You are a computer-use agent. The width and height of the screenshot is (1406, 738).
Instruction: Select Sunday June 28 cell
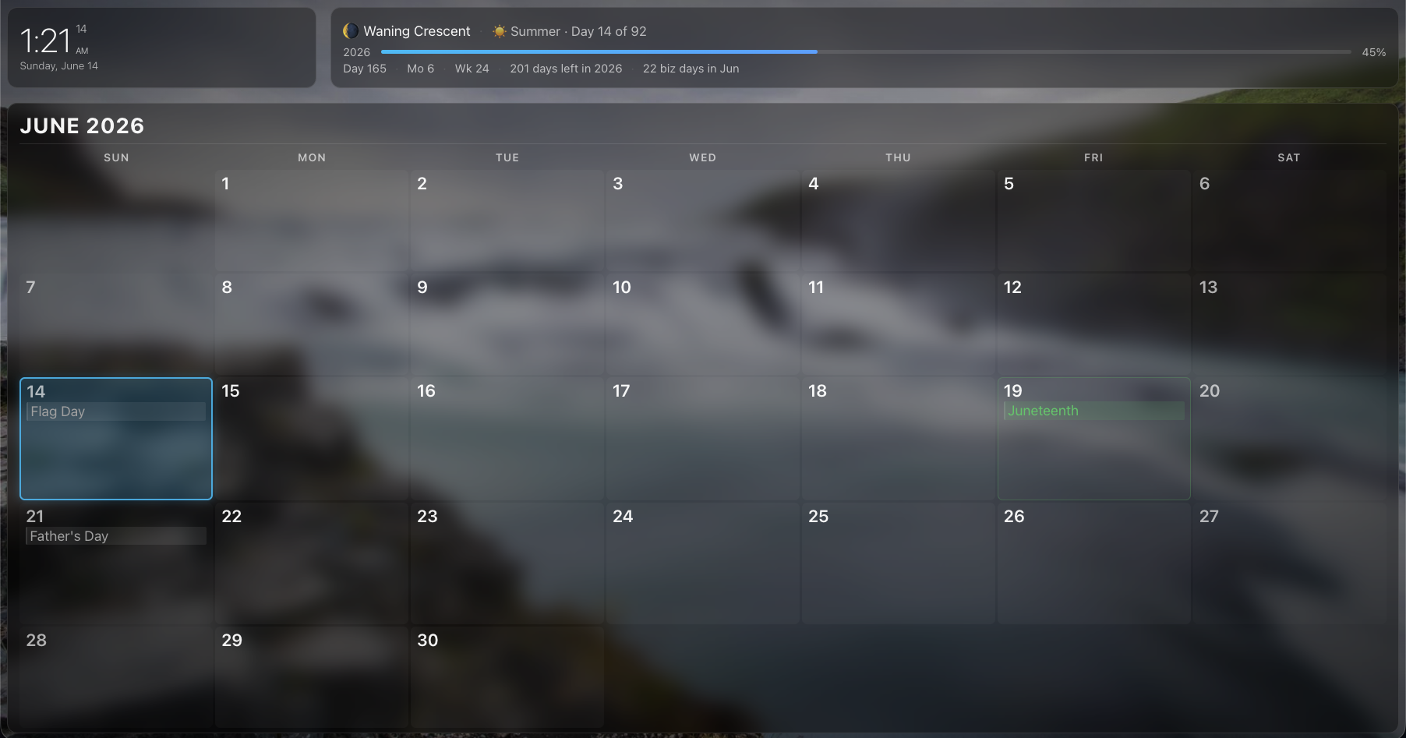116,676
